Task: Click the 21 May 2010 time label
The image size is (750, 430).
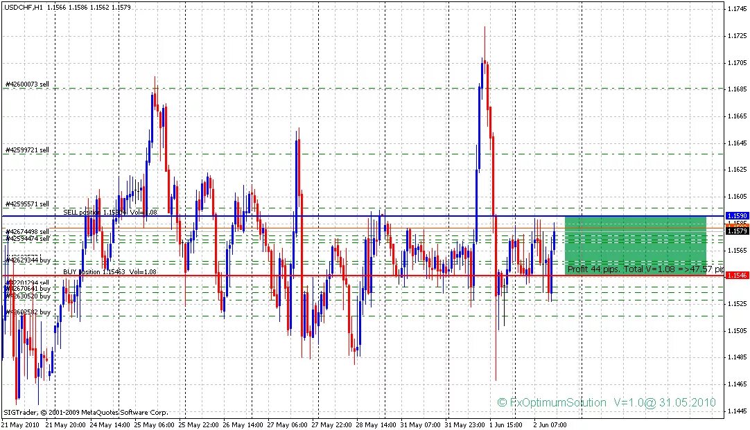Action: click(20, 424)
